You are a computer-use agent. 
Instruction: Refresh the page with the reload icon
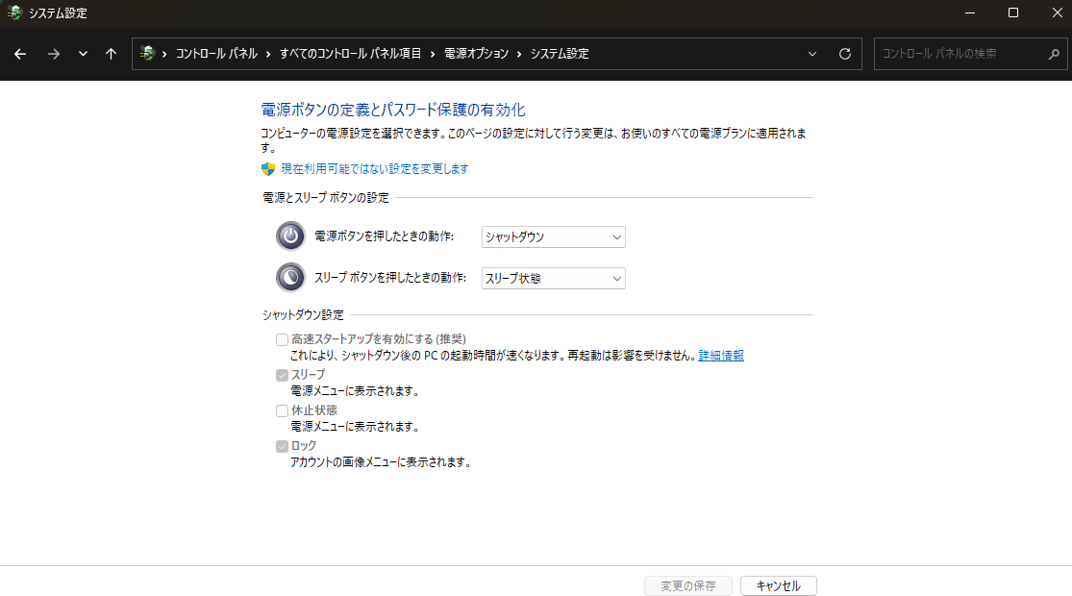coord(845,53)
